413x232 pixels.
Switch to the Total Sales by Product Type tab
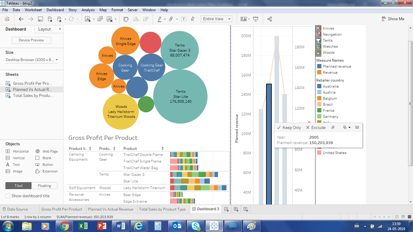coord(163,209)
